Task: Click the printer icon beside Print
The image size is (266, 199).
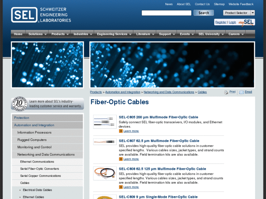Action: click(226, 92)
